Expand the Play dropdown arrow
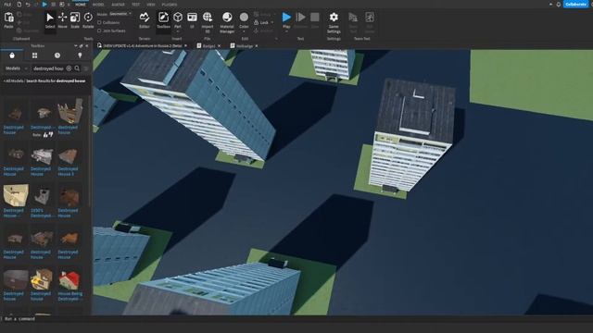 pos(286,31)
